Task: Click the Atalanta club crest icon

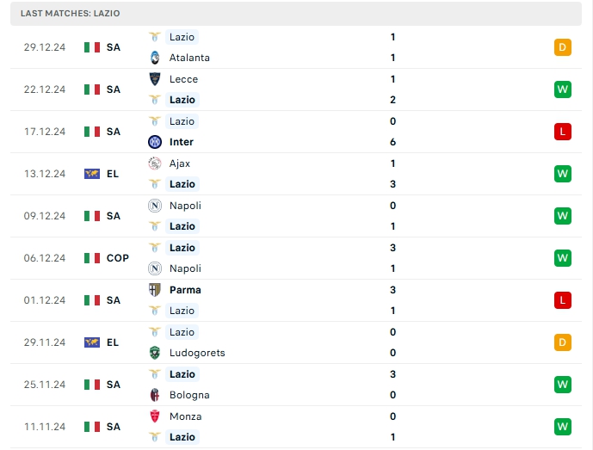Action: tap(155, 58)
